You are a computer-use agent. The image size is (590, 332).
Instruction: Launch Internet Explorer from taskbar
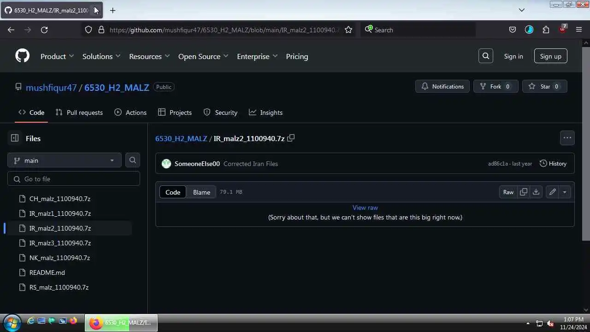click(x=31, y=321)
